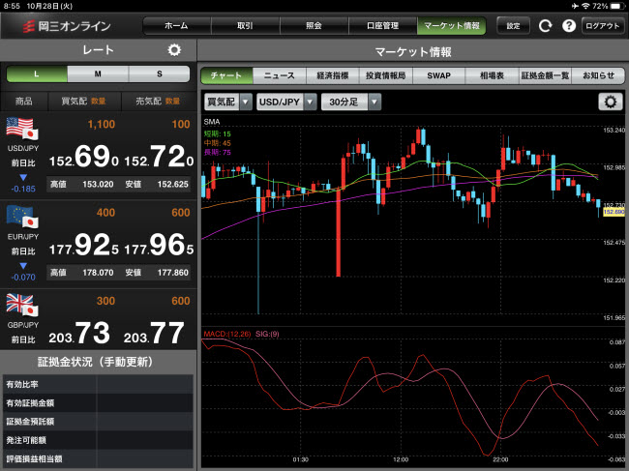The width and height of the screenshot is (629, 471).
Task: Tap the refresh arrow icon
Action: (545, 26)
